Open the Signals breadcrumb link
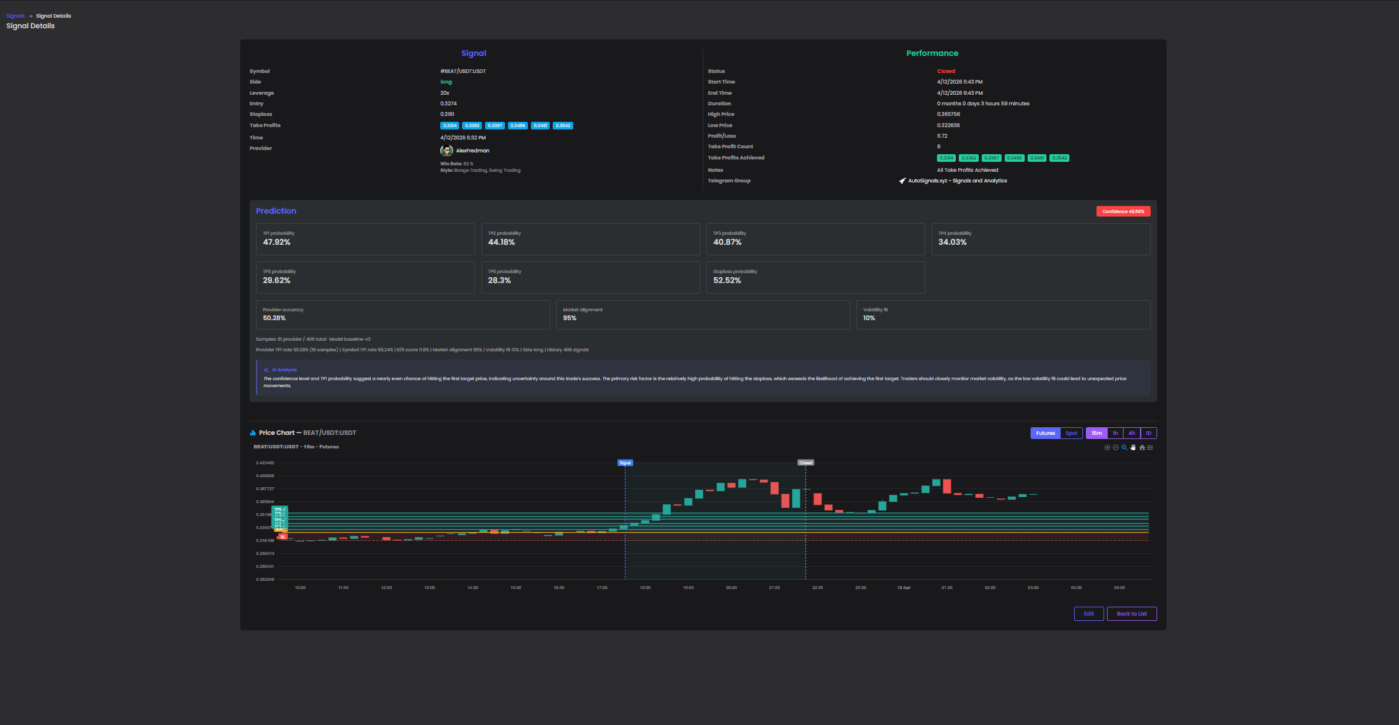Viewport: 1399px width, 725px height. (15, 15)
